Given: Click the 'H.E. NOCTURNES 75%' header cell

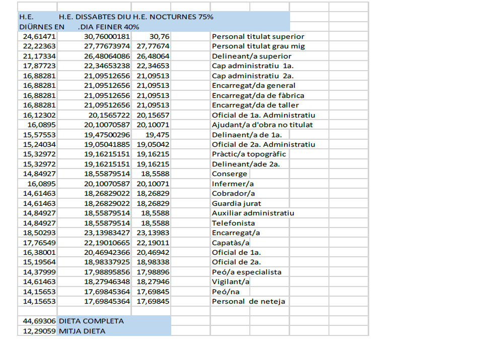Looking at the screenshot, I should (173, 17).
